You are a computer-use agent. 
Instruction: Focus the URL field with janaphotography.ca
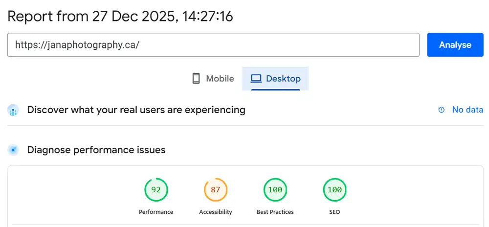[x=213, y=45]
